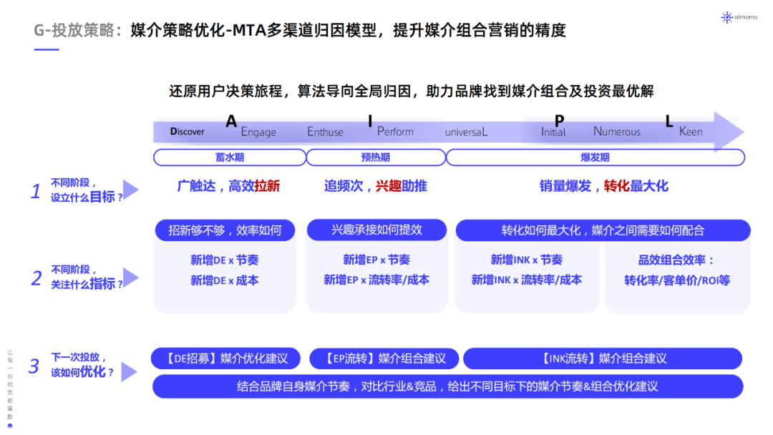Click the 新增INK x 流转率/成本 metric
773x435 pixels.
(x=527, y=280)
